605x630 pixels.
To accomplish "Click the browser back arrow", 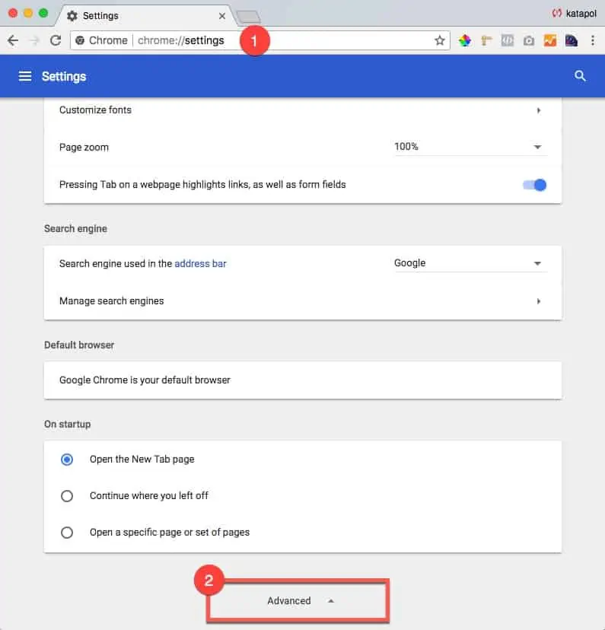I will (13, 40).
